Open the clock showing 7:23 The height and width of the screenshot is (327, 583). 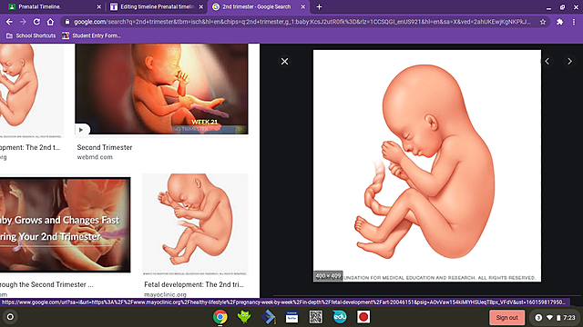tap(568, 318)
